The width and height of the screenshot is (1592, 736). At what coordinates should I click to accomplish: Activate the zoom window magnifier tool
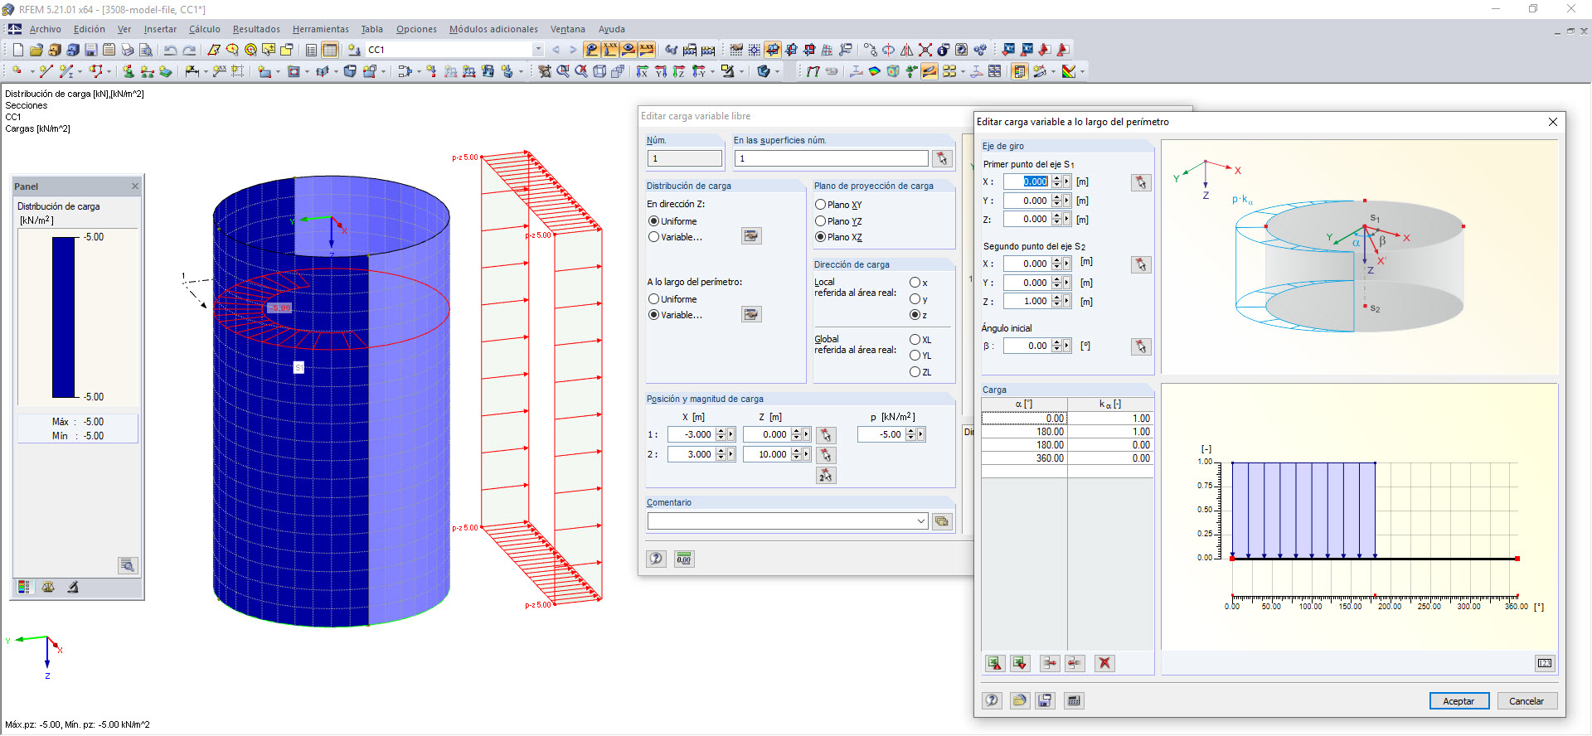tap(563, 71)
